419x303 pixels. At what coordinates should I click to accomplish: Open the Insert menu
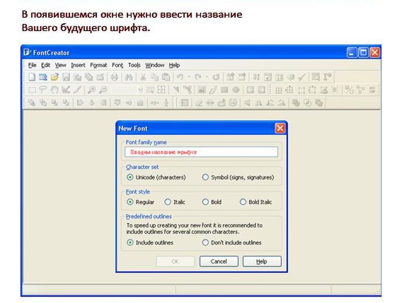point(78,65)
